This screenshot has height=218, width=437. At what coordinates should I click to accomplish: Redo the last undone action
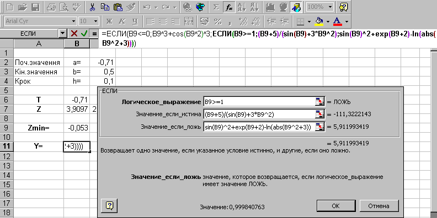click(165, 7)
